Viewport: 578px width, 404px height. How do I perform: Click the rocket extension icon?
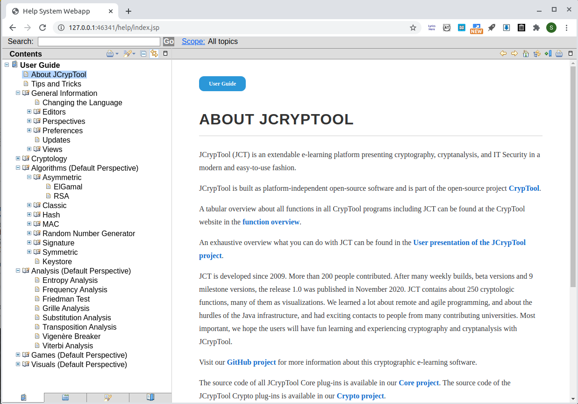(492, 28)
